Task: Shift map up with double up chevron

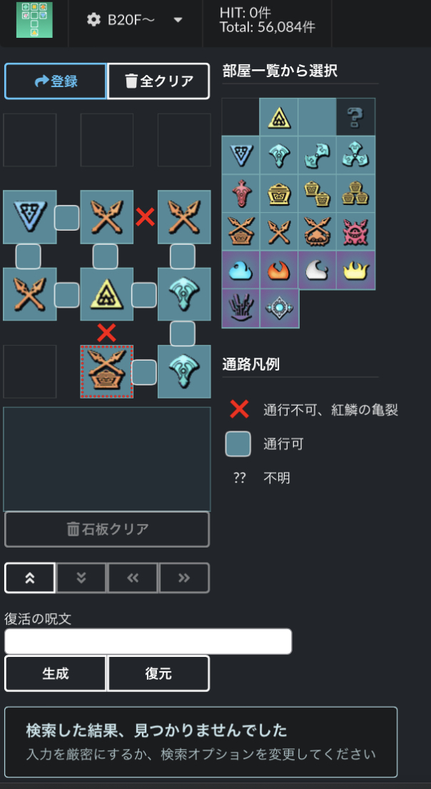Action: coord(30,578)
